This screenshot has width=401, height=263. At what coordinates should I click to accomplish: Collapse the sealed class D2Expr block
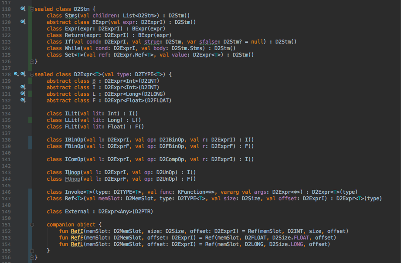(x=31, y=74)
